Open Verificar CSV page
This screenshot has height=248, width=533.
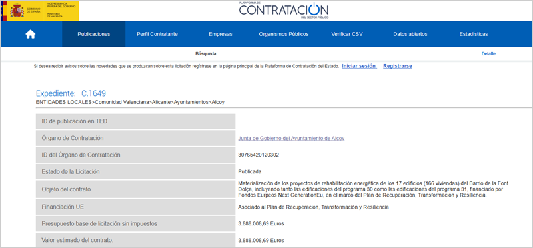click(346, 34)
